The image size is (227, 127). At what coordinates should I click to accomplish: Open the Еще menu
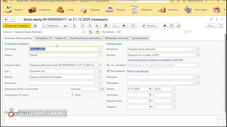[211, 25]
